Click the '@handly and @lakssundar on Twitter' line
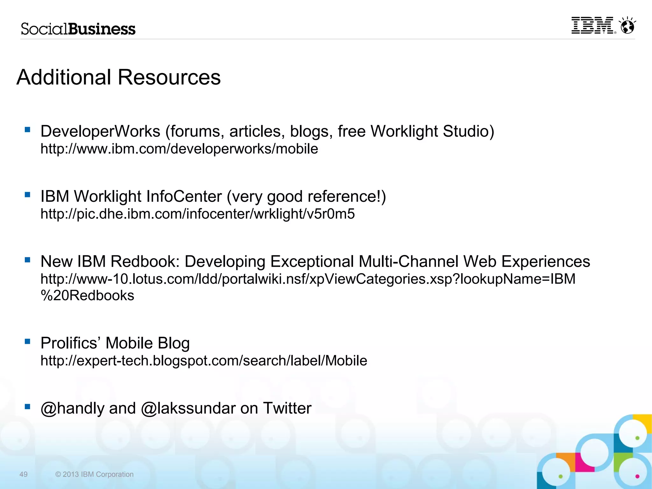Image resolution: width=652 pixels, height=489 pixels. [176, 408]
